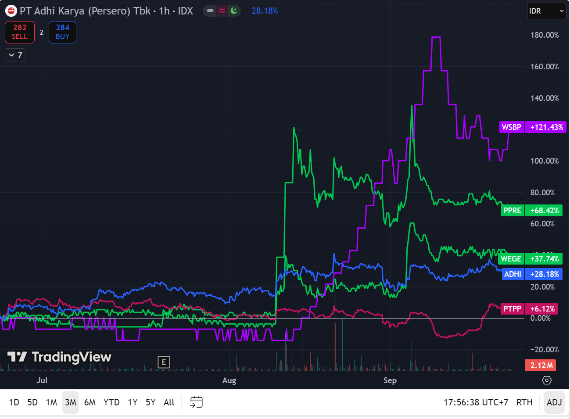Click the WSBP price label

[x=512, y=127]
